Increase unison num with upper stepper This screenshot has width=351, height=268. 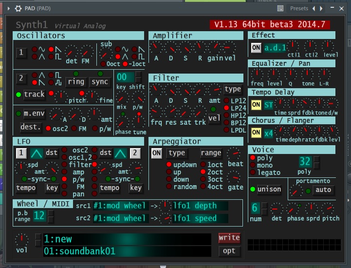(x=264, y=205)
